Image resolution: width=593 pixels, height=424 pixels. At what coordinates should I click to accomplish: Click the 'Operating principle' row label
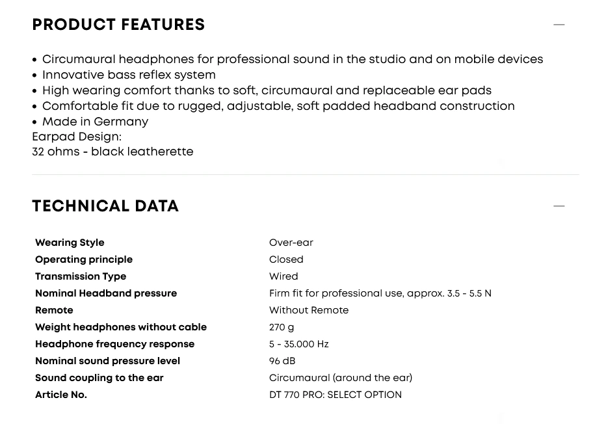pyautogui.click(x=84, y=259)
